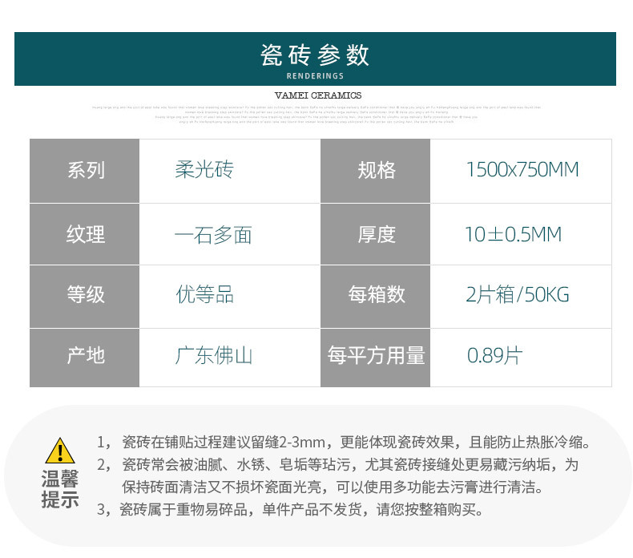
Task: Select the 纹理 label cell
Action: pyautogui.click(x=84, y=234)
